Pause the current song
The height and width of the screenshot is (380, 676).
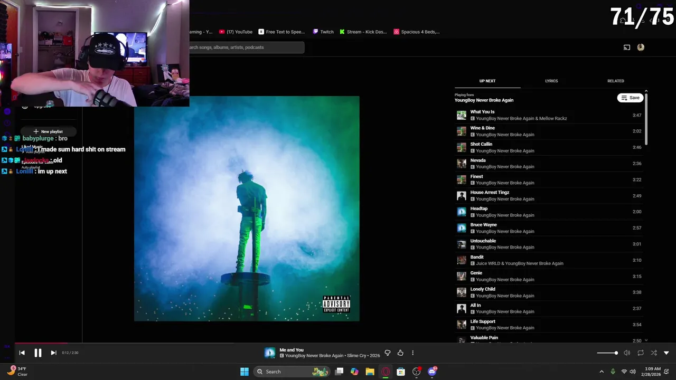click(38, 353)
